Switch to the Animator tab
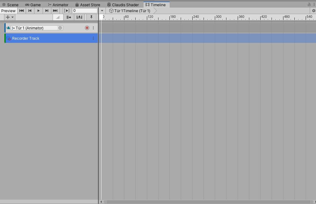This screenshot has width=316, height=204. 58,5
